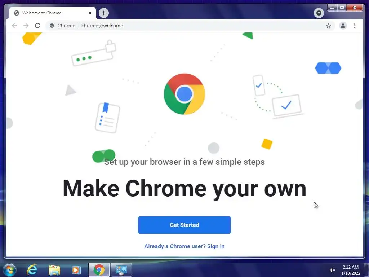The width and height of the screenshot is (369, 277).
Task: Maximize the Chrome window
Action: pos(342,8)
